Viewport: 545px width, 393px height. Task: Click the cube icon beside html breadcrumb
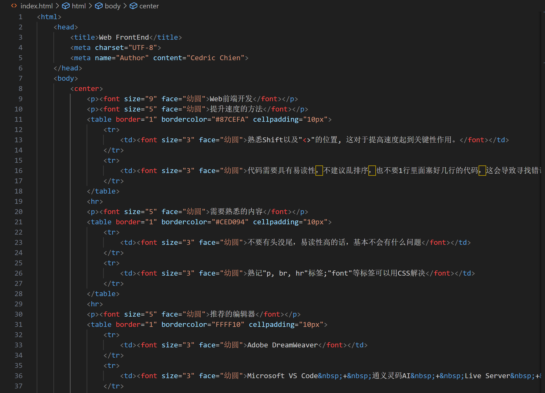[66, 6]
